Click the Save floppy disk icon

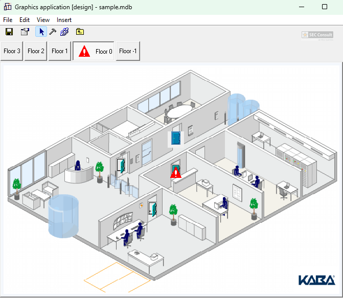pyautogui.click(x=9, y=32)
